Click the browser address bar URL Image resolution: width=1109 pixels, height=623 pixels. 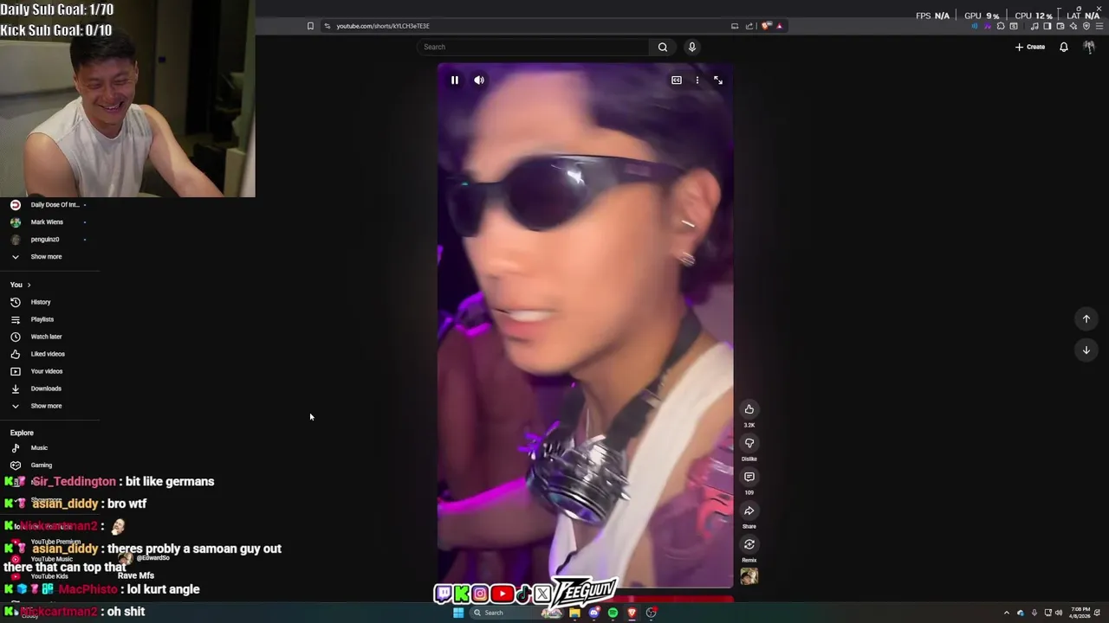click(383, 26)
